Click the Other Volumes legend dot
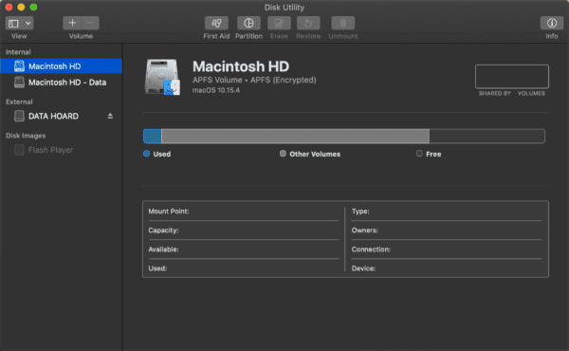Screen dimensions: 569x351 pos(283,154)
